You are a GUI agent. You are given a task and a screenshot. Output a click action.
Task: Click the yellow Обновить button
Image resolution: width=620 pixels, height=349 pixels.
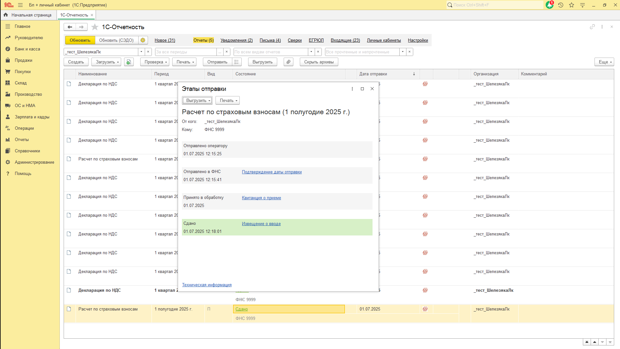[x=80, y=40]
